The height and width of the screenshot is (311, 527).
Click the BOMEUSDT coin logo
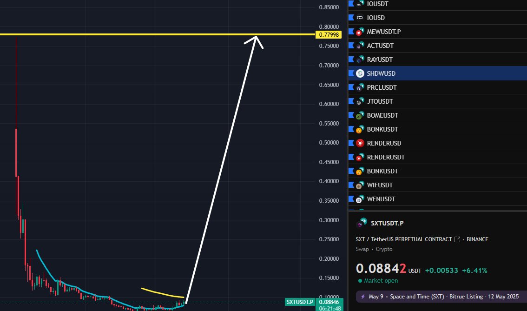360,115
